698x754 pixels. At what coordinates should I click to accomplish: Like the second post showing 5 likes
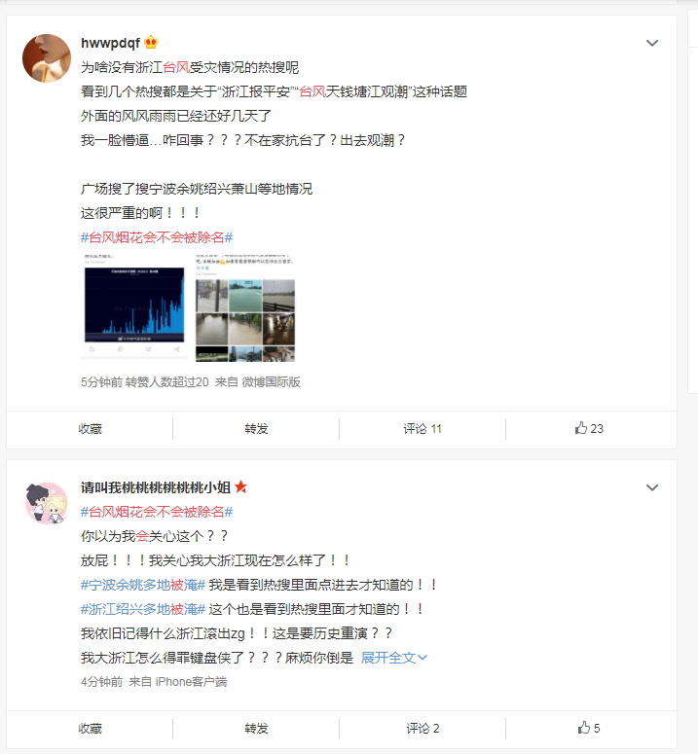[x=589, y=728]
